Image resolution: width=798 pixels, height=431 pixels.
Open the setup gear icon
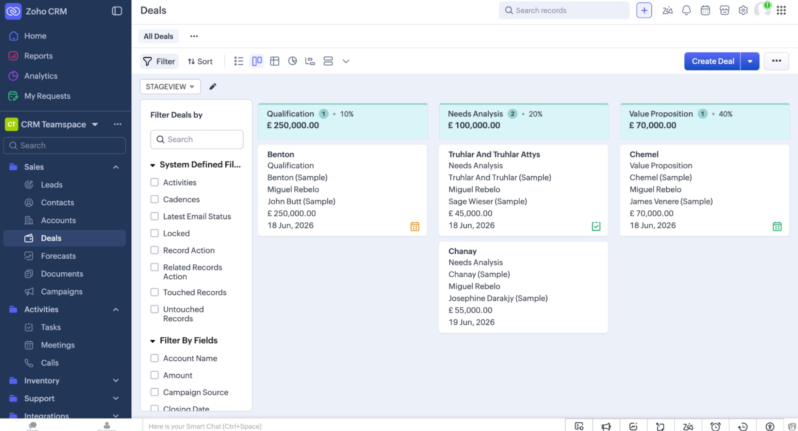pyautogui.click(x=743, y=10)
